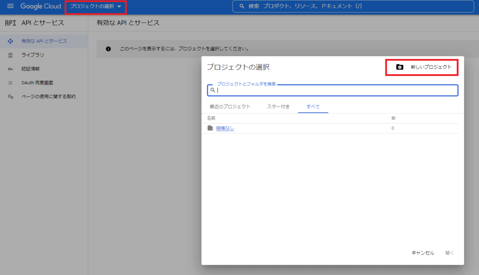The width and height of the screenshot is (479, 275).
Task: Click the 認証情報 key icon
Action: [10, 69]
